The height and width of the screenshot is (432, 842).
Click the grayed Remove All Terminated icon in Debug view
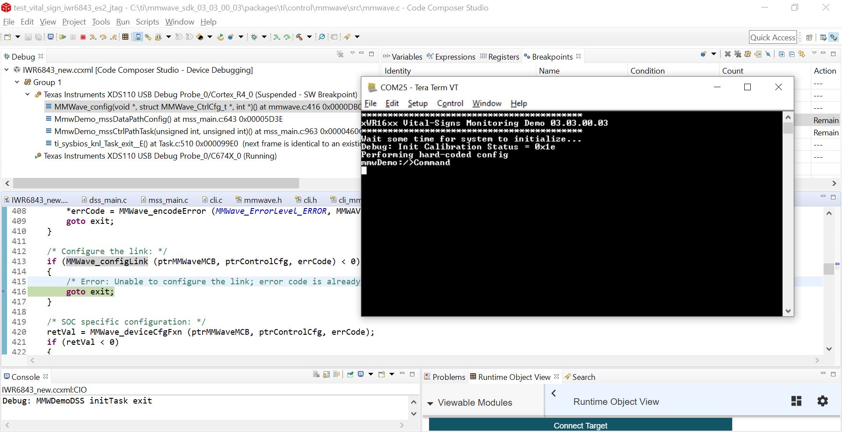(x=340, y=54)
